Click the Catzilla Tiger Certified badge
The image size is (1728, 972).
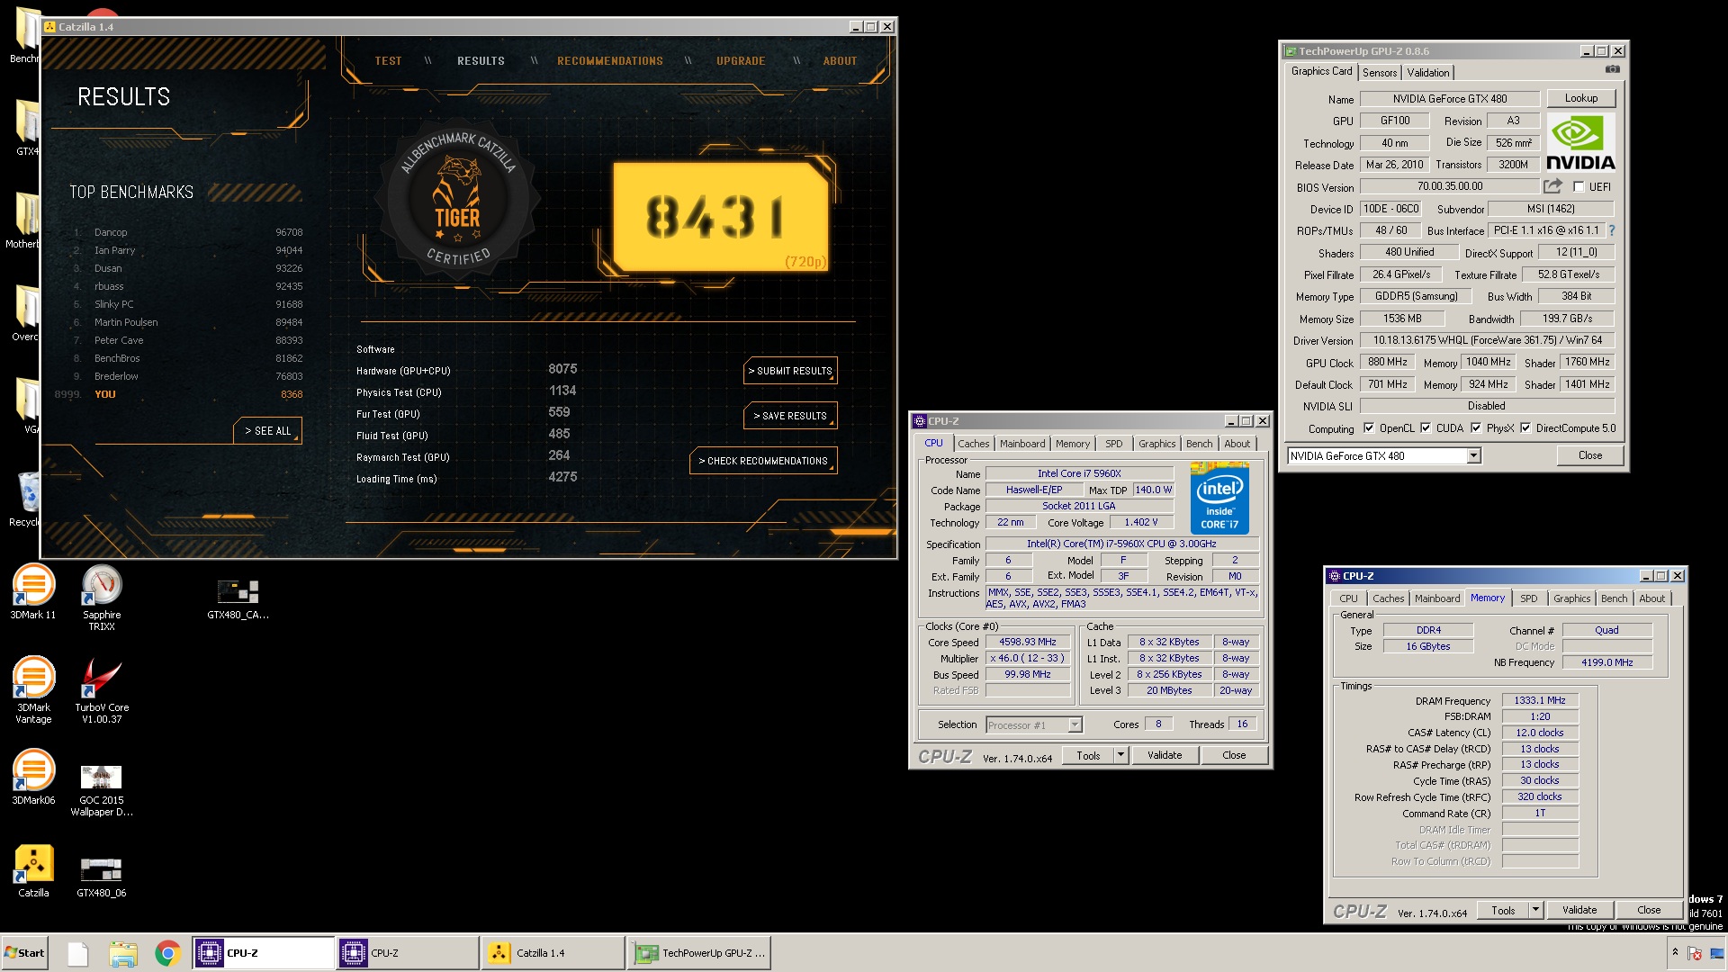coord(458,200)
